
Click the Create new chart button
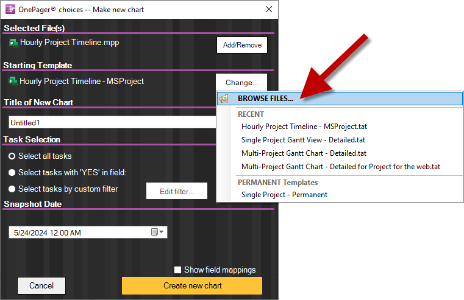[192, 285]
